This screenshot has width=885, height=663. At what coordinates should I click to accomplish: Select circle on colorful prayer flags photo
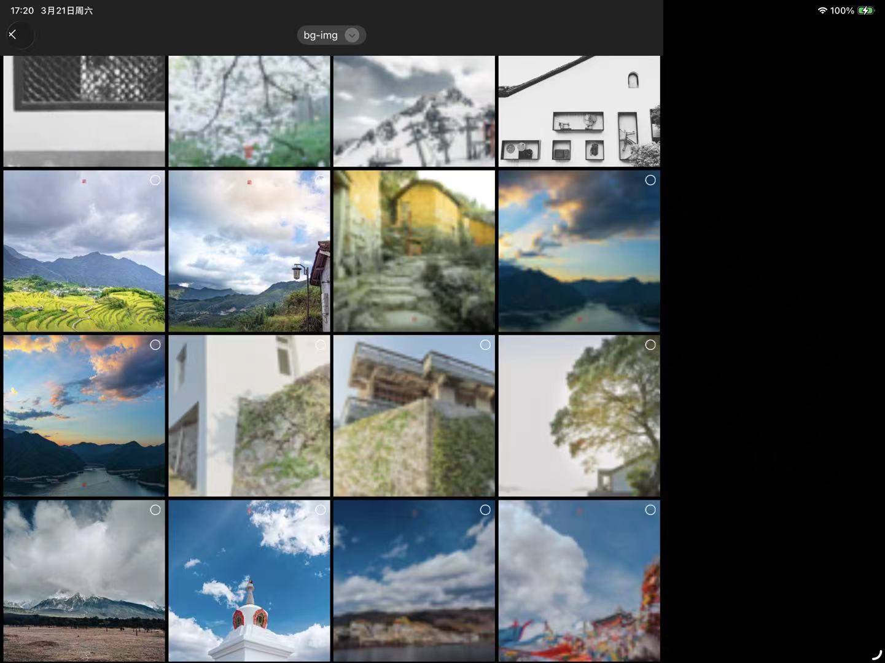[650, 510]
